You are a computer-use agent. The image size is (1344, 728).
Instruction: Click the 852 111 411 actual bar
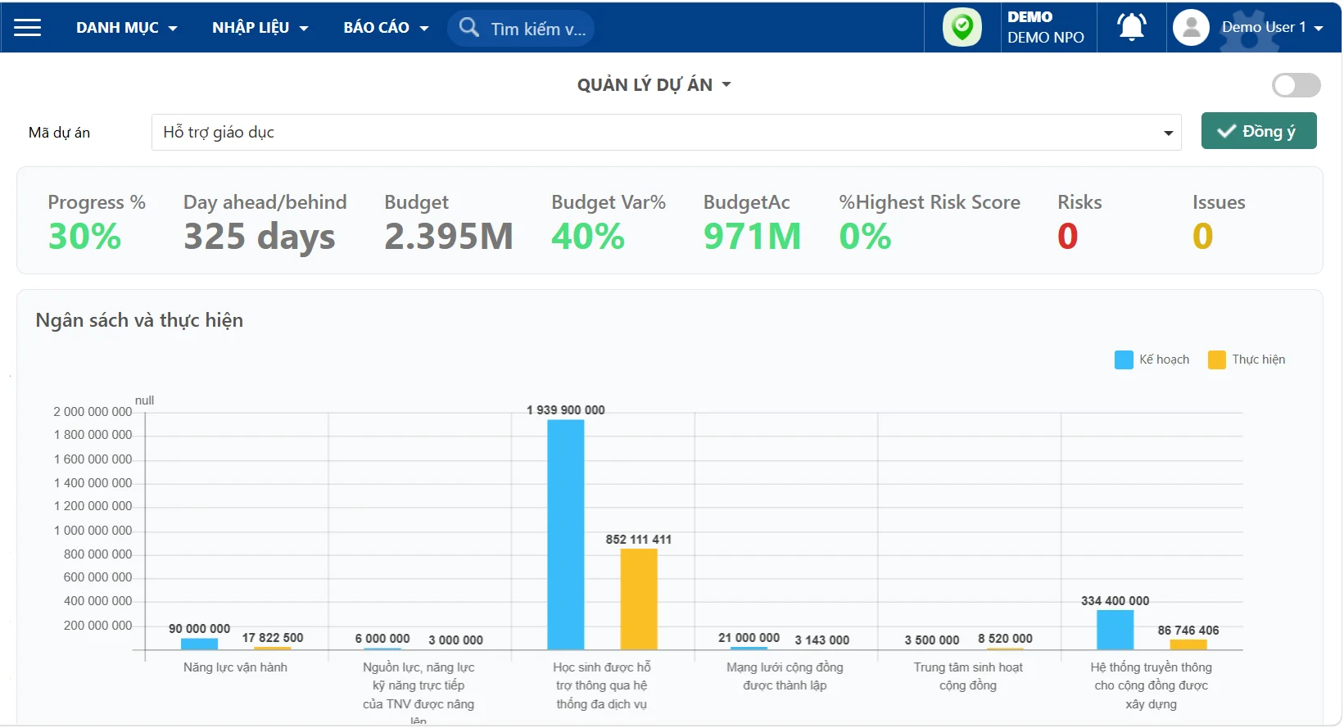pyautogui.click(x=639, y=599)
